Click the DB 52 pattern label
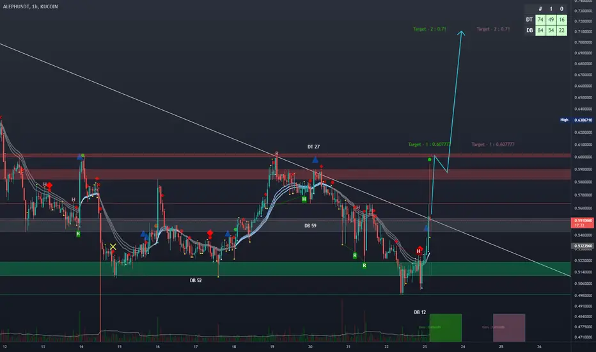Viewport: 596px width, 352px height. click(x=196, y=280)
